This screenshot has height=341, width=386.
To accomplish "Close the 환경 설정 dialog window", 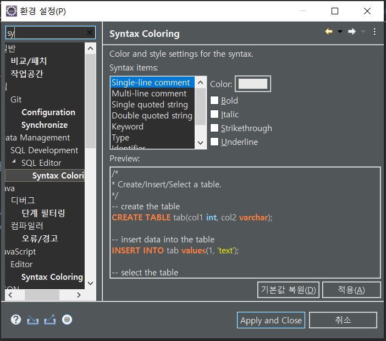I will (x=367, y=11).
